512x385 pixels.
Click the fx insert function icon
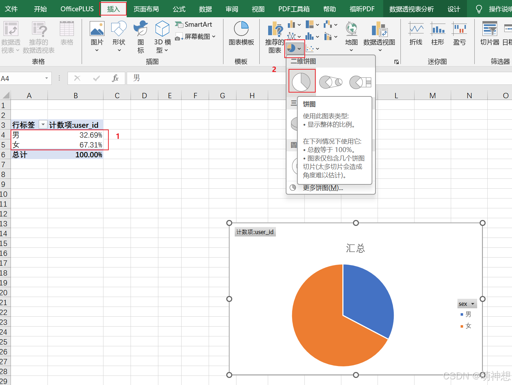click(x=115, y=78)
